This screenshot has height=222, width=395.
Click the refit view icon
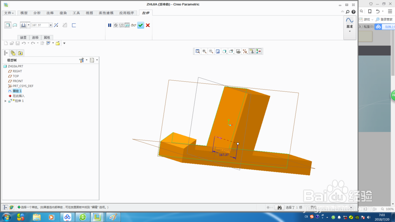(x=198, y=51)
